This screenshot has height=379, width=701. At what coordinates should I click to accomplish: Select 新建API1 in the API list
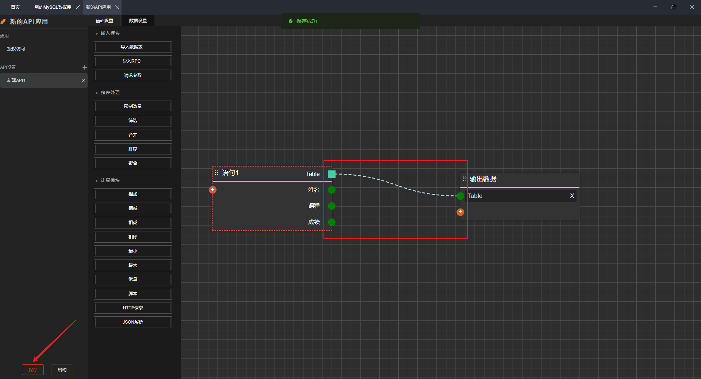coord(37,81)
